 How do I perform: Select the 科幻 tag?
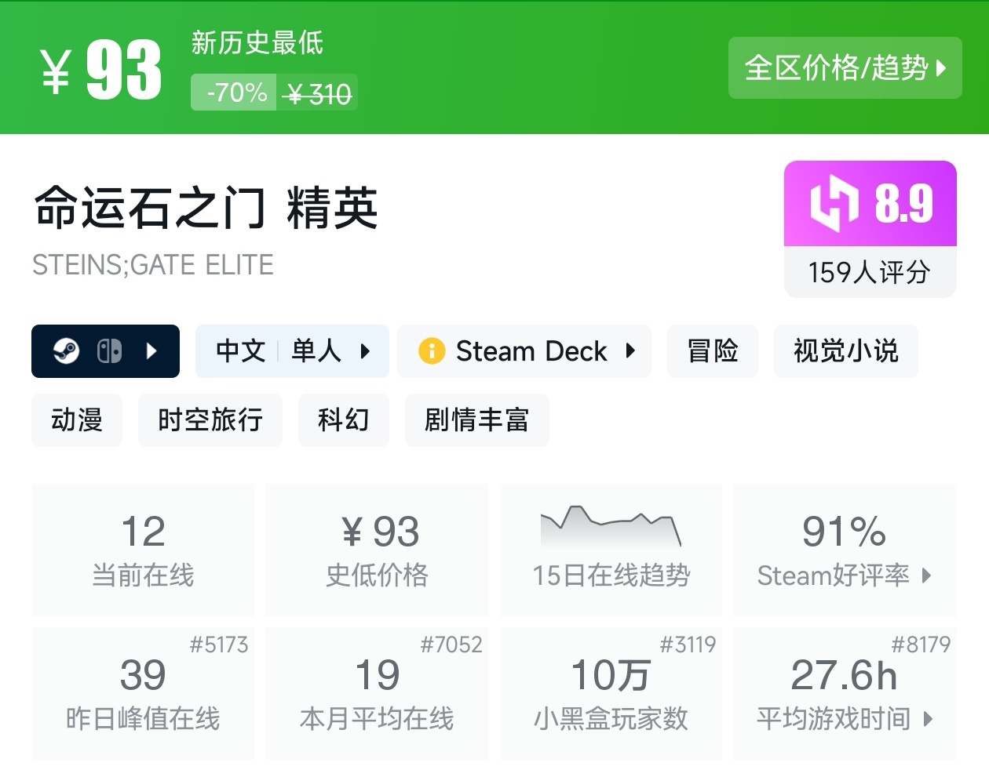point(343,420)
